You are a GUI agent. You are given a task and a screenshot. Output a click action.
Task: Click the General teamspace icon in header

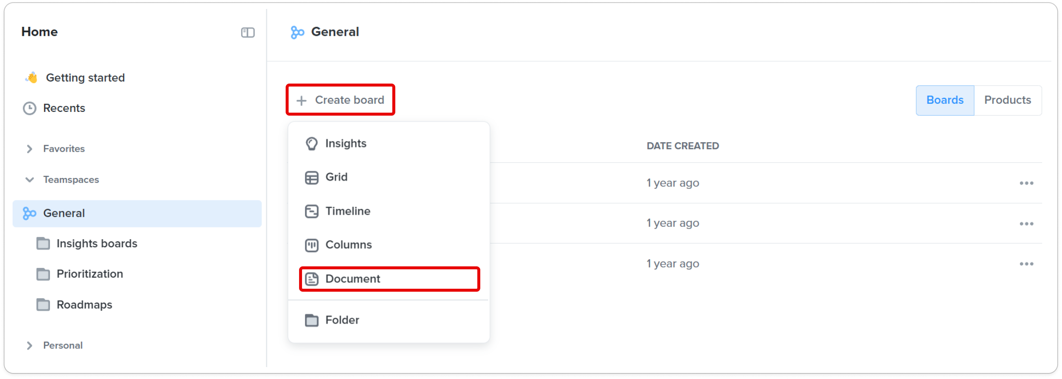click(297, 32)
